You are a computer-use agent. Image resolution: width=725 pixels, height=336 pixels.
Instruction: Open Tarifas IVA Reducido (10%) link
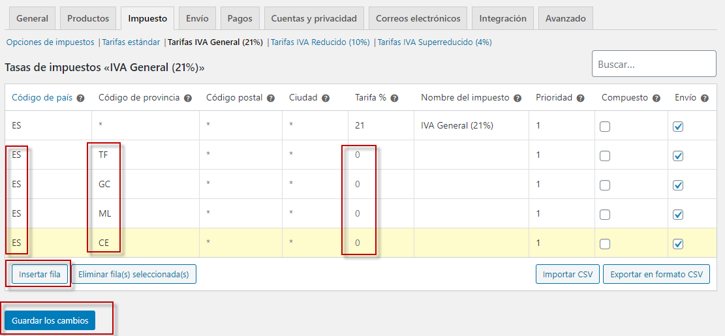(320, 42)
